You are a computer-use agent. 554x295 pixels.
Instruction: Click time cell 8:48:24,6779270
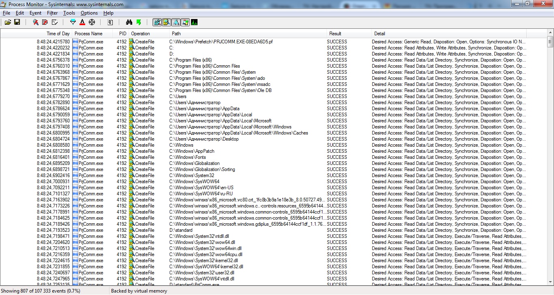click(x=53, y=96)
